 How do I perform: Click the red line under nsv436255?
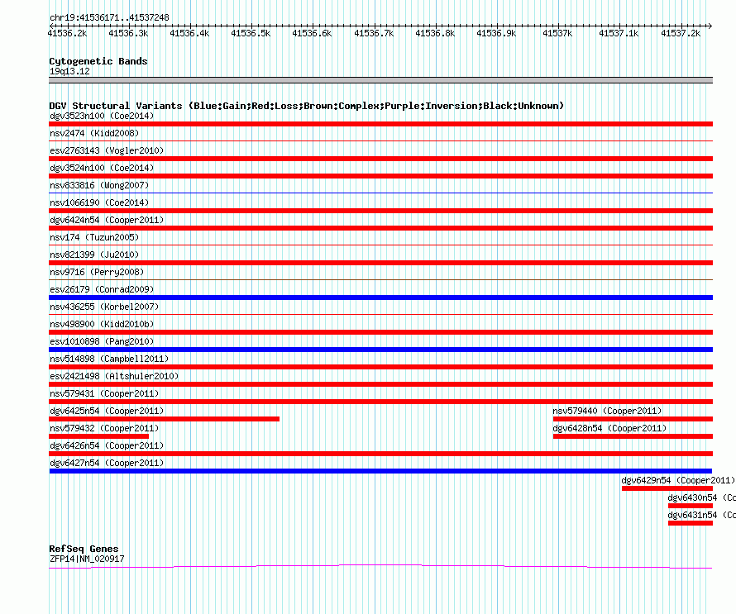pos(380,314)
